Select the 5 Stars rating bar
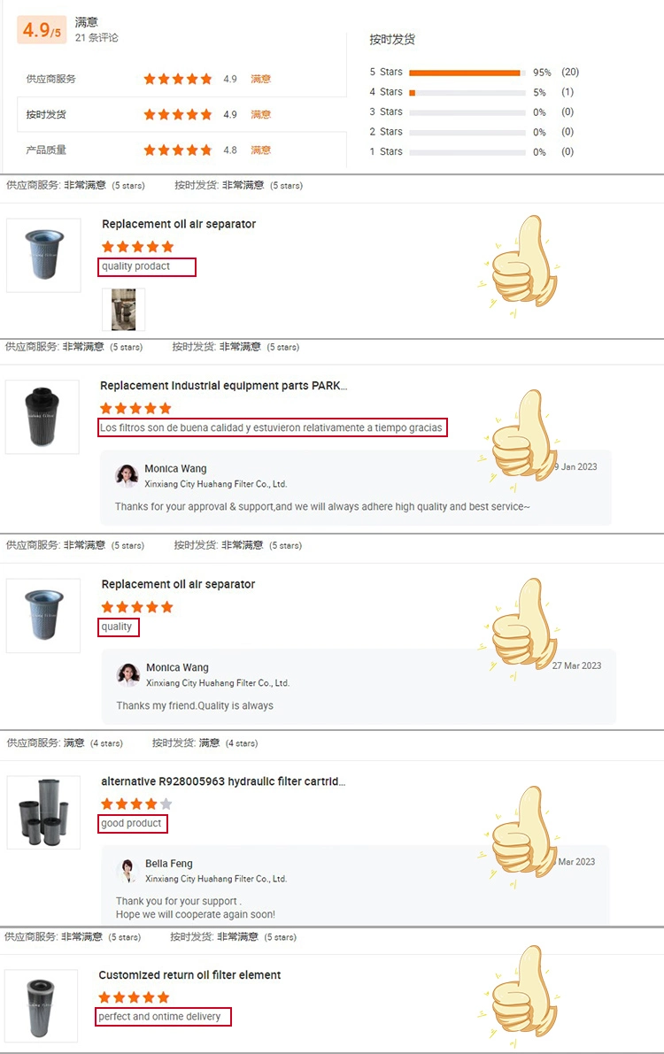The image size is (664, 1054). [467, 73]
